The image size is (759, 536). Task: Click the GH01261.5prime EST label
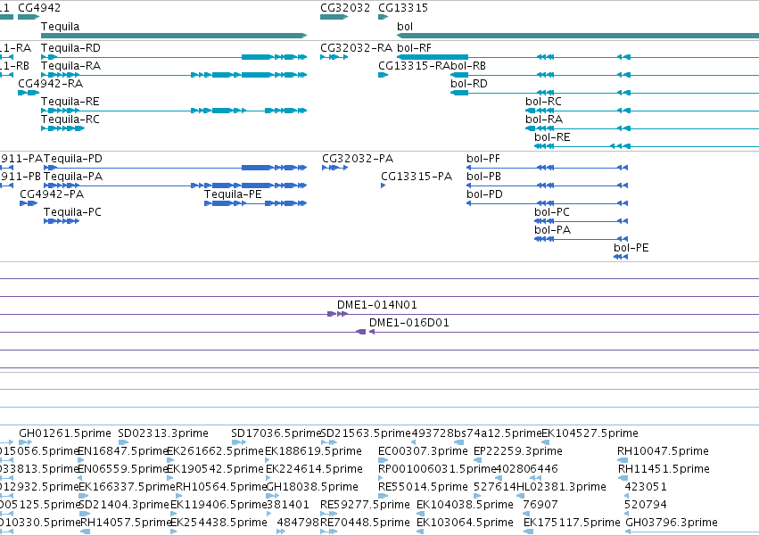(x=65, y=433)
